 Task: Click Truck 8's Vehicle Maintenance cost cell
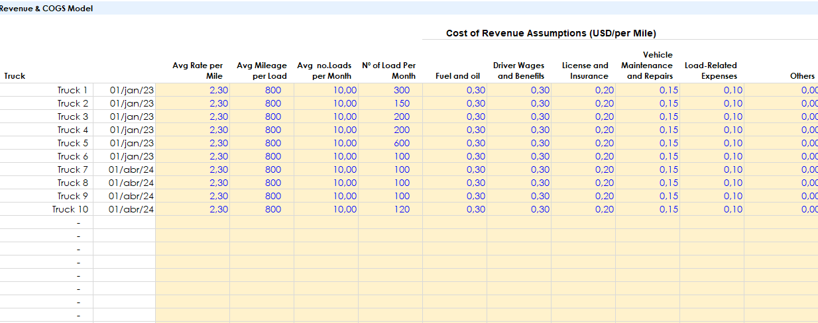click(668, 183)
